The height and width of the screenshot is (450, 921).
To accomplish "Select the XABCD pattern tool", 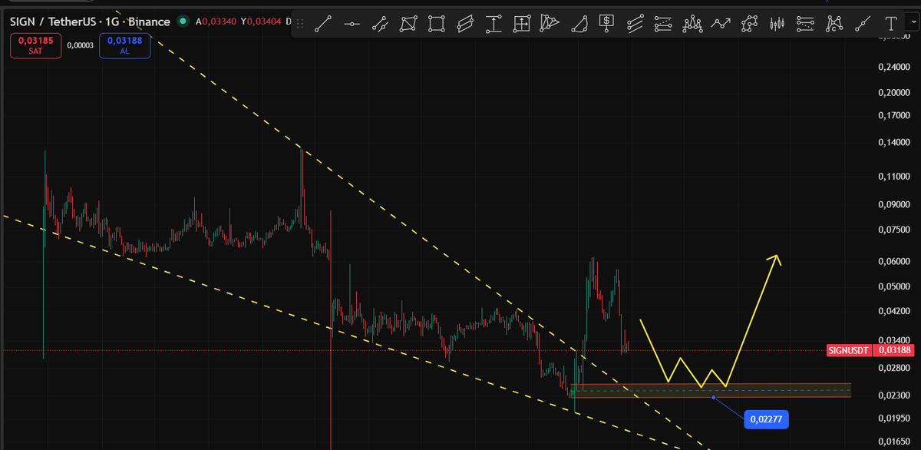I will [834, 24].
